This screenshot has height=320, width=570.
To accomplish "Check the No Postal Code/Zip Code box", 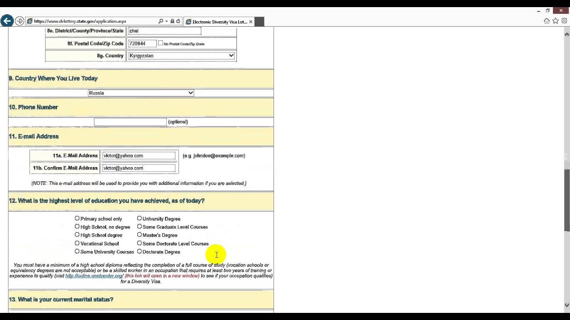I will pyautogui.click(x=160, y=43).
